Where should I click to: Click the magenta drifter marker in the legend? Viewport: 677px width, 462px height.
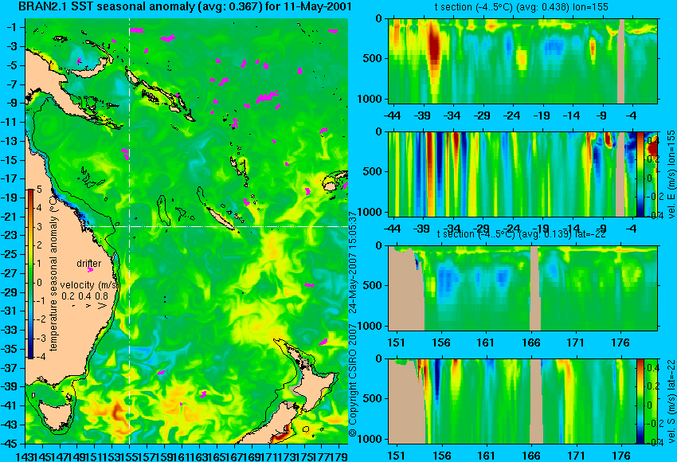[90, 270]
